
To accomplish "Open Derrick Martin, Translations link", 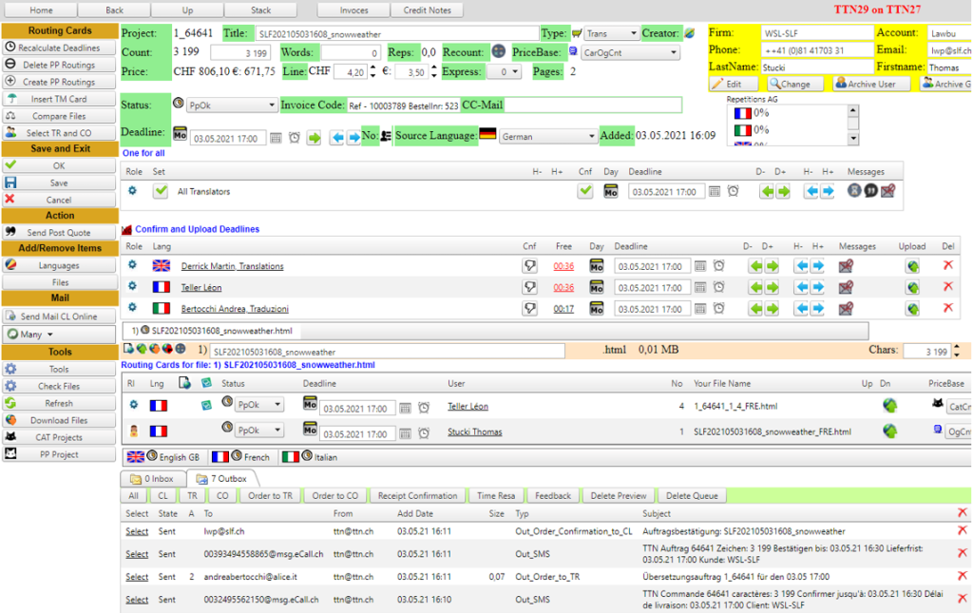I will [232, 266].
